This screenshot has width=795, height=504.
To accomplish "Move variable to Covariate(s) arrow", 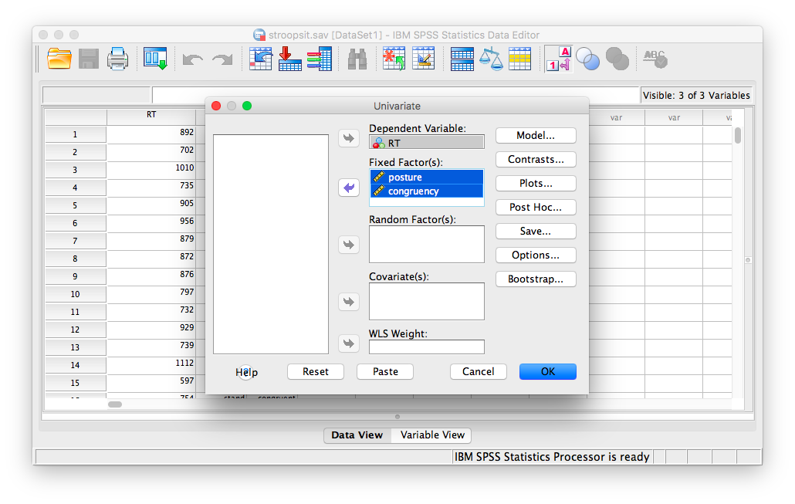I will click(x=349, y=302).
